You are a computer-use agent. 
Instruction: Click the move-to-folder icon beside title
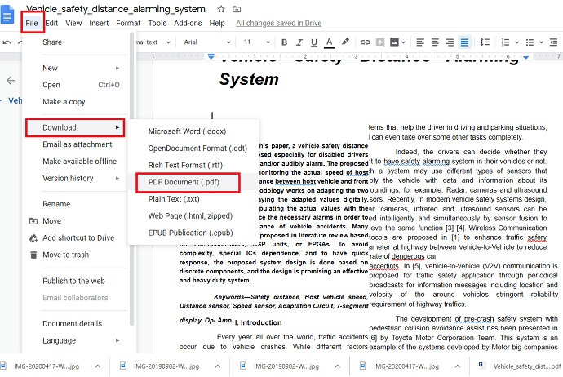[x=237, y=9]
